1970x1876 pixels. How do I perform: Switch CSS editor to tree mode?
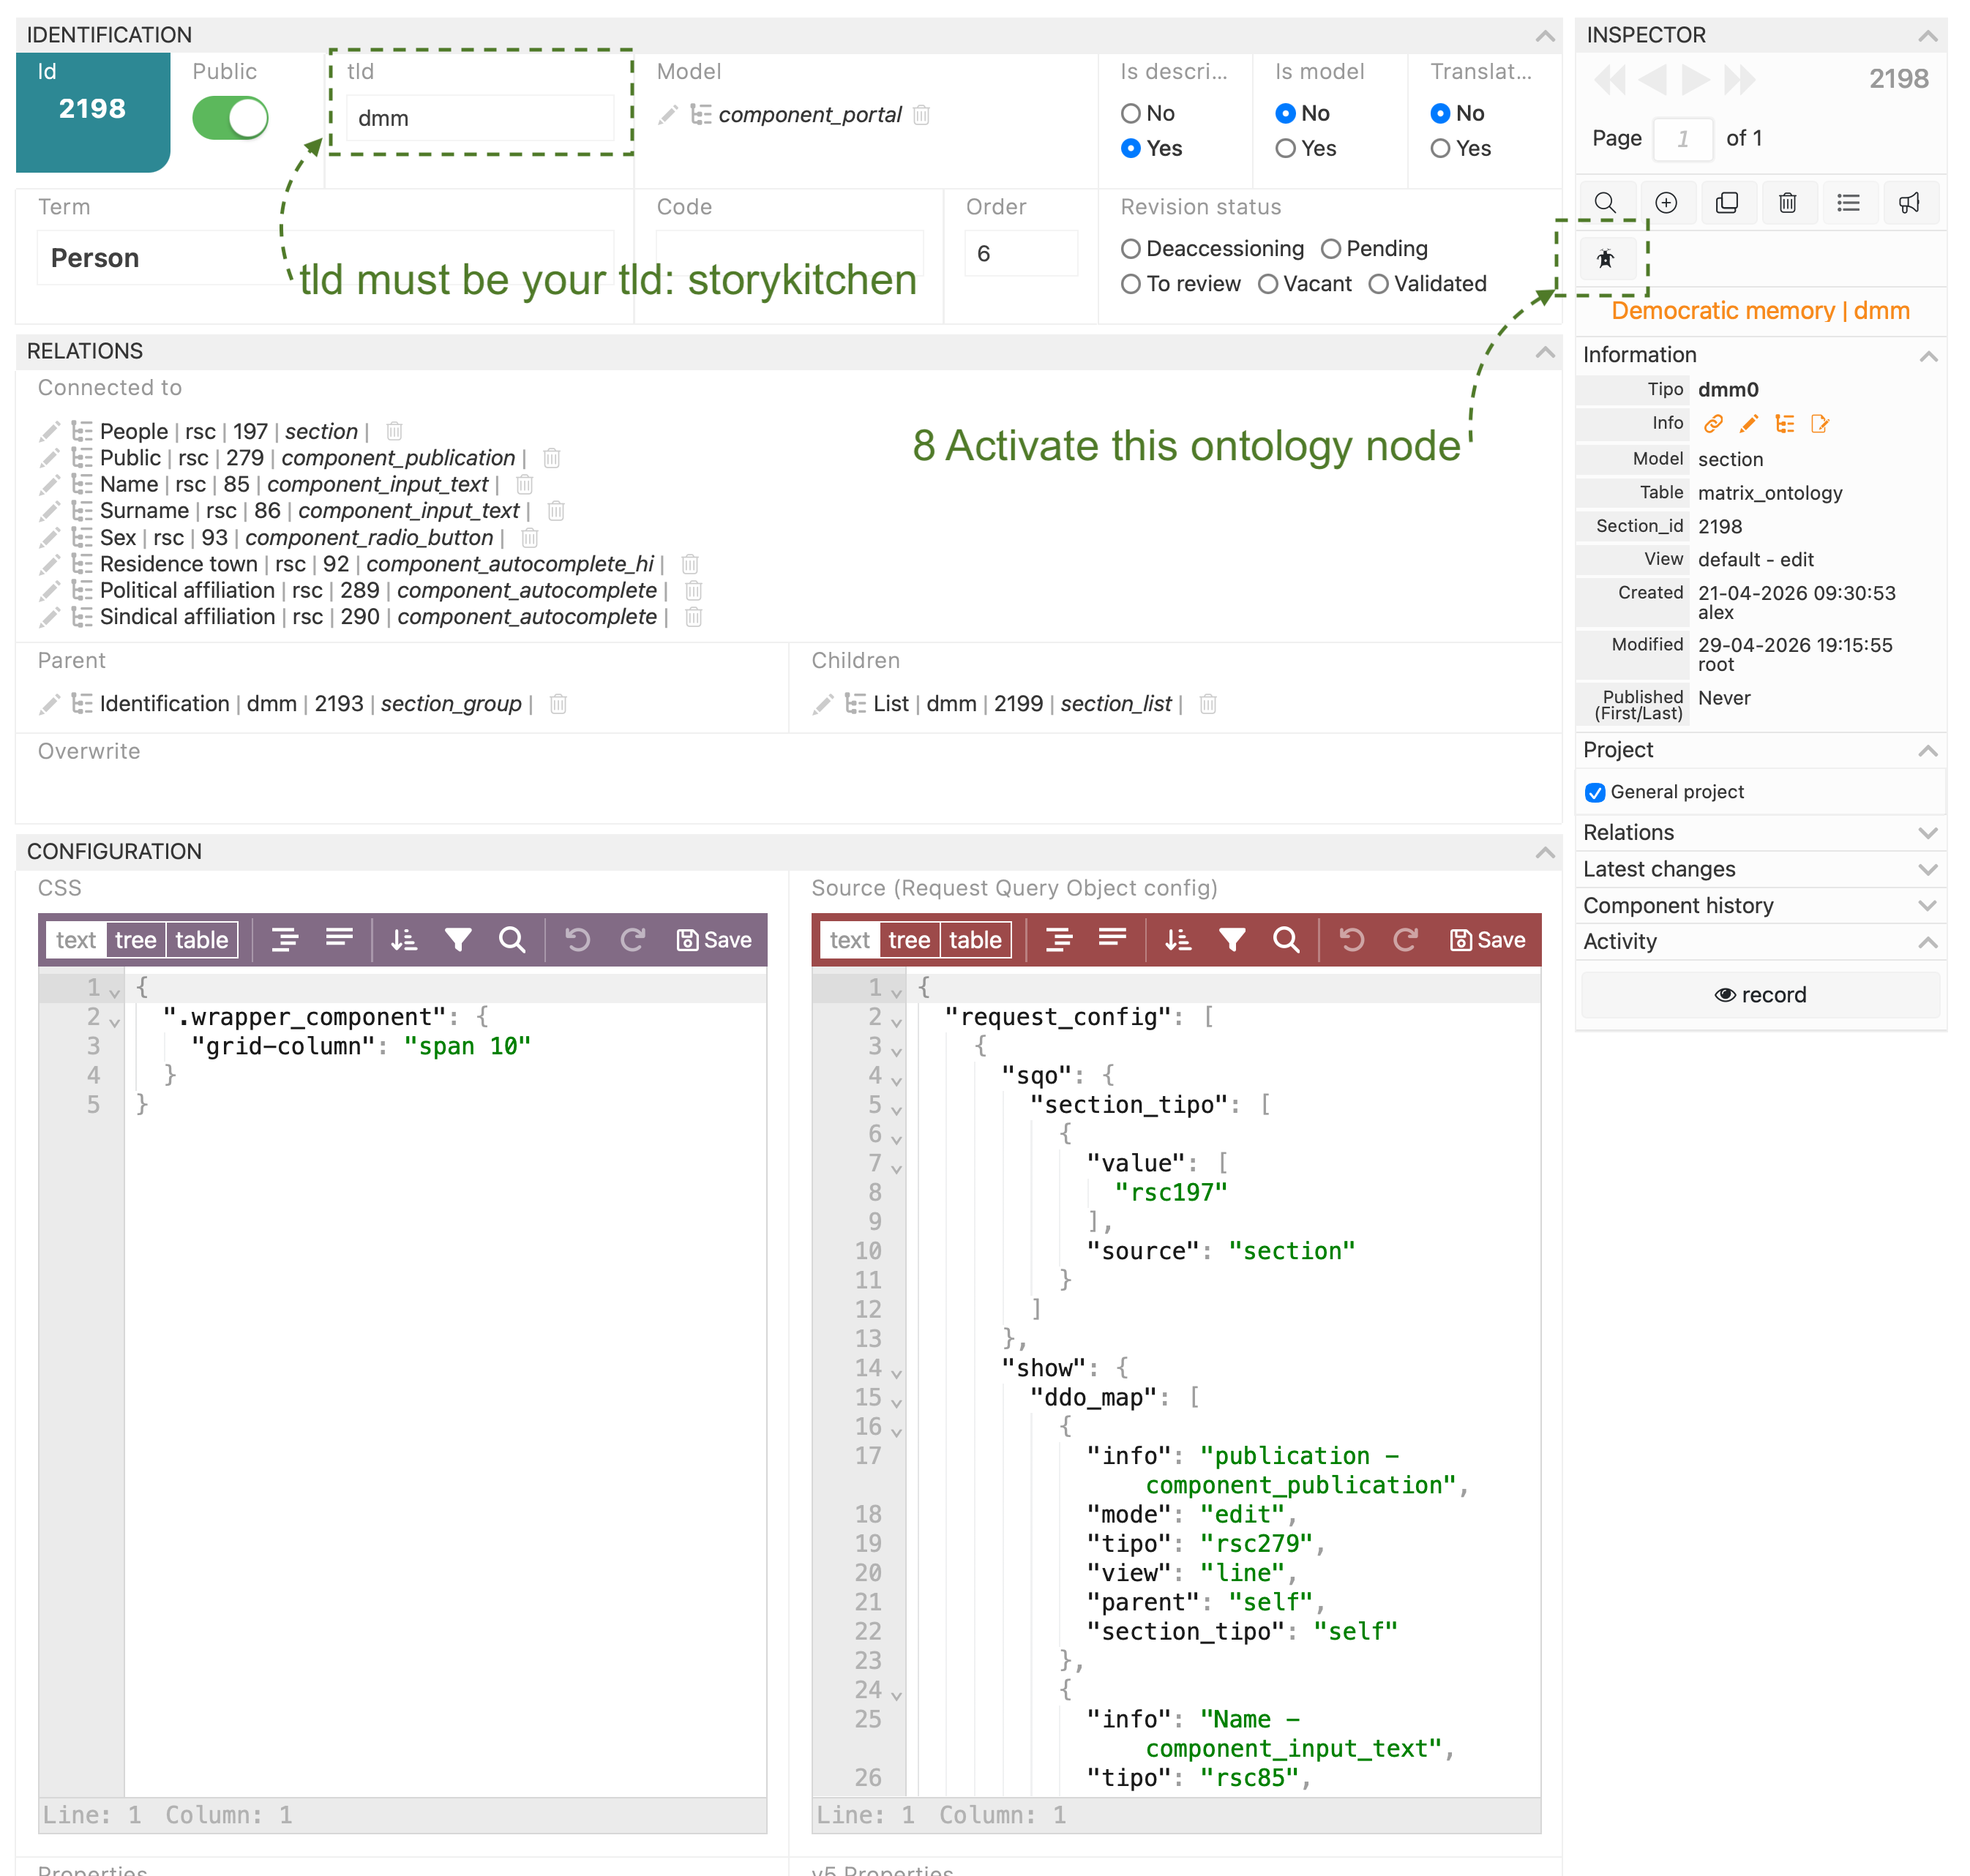tap(135, 940)
